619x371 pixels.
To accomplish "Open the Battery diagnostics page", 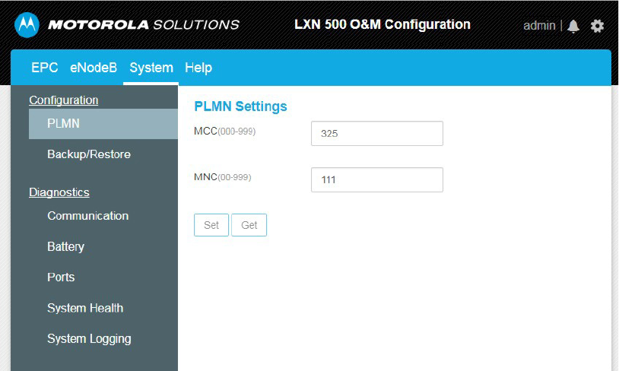I will click(65, 246).
